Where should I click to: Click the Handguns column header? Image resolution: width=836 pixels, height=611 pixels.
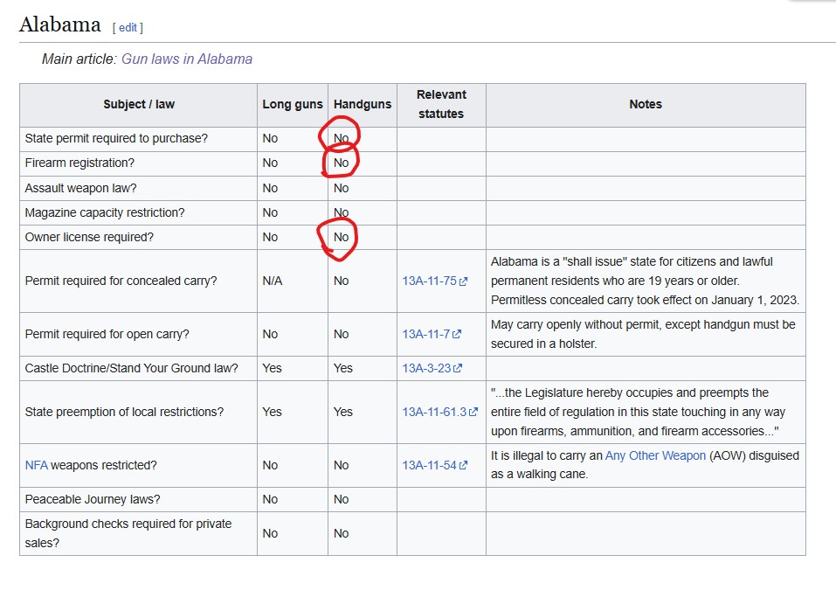363,104
